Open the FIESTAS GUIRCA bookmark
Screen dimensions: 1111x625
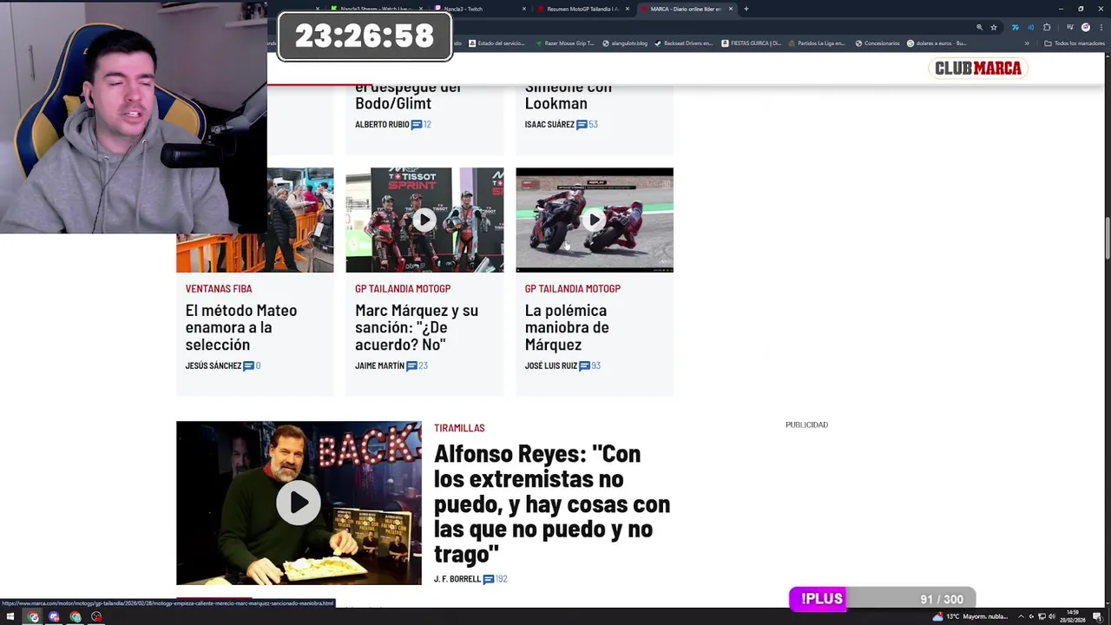click(752, 43)
